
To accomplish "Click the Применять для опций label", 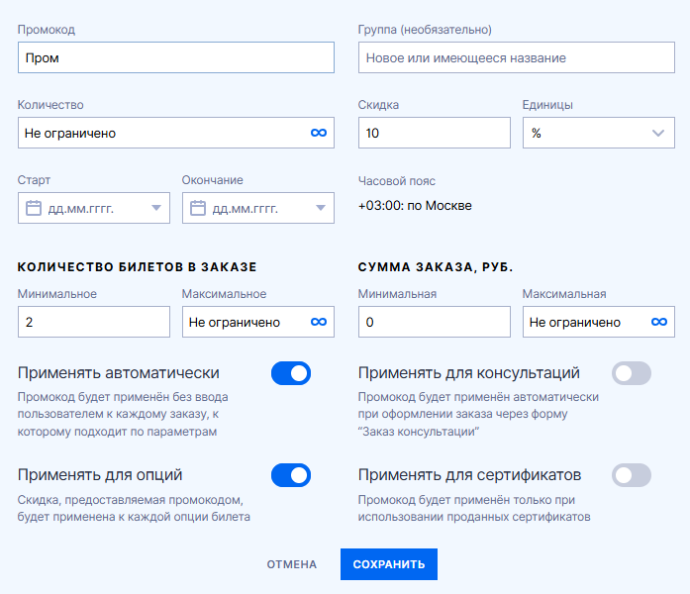I will click(100, 475).
